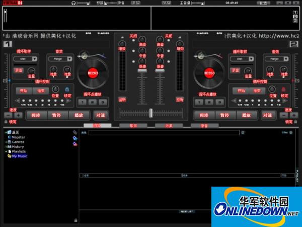Select waveform zoom level 1
302x227 pixels.
coord(295,12)
